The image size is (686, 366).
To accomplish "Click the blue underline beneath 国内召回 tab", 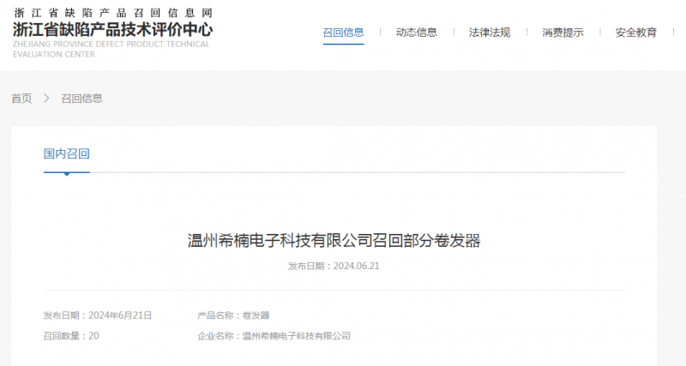I will click(x=66, y=172).
